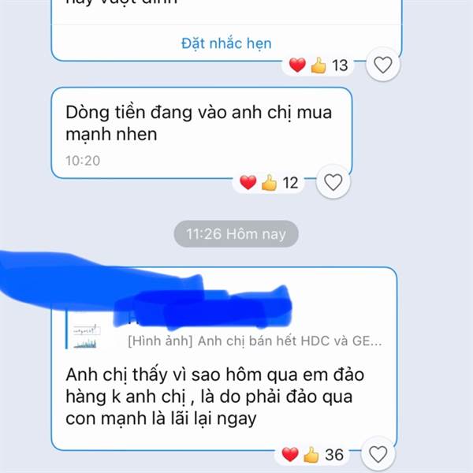Tap the Đặt nhắc hẹn link
Screen dimensions: 473x473
click(x=226, y=43)
